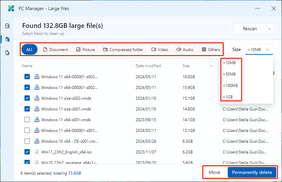Filter by Others files
Image resolution: width=282 pixels, height=182 pixels.
(x=211, y=49)
